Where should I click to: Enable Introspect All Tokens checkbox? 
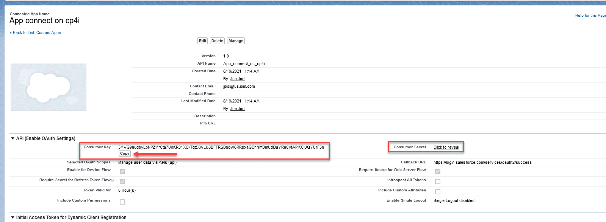[438, 182]
